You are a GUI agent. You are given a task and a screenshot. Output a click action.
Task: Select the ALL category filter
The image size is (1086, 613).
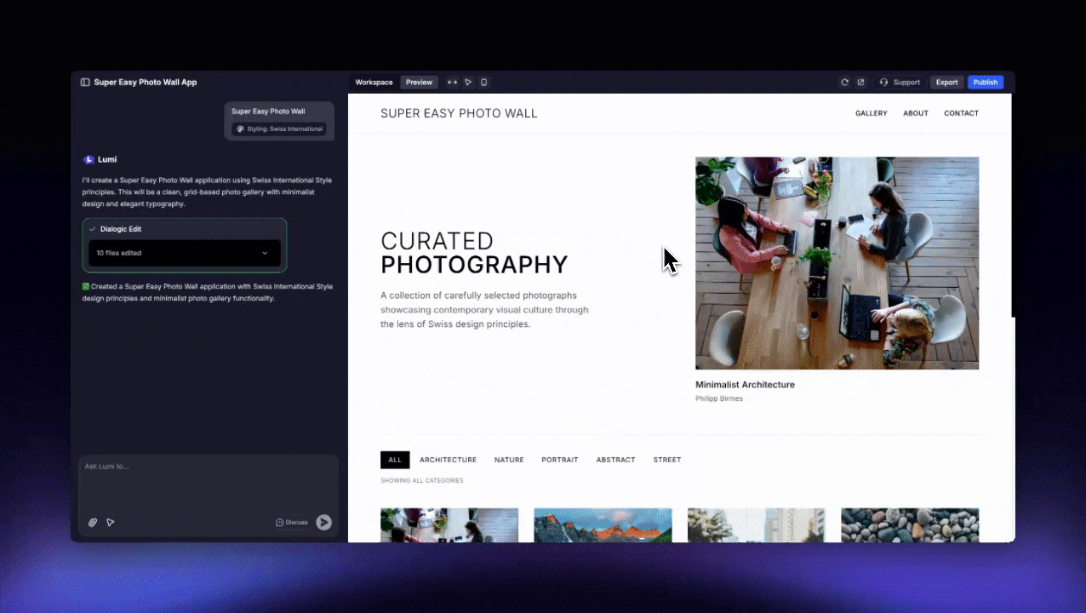point(395,460)
